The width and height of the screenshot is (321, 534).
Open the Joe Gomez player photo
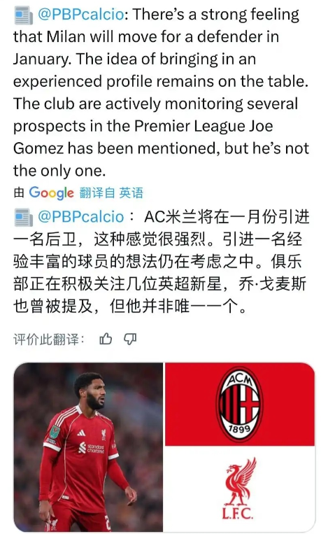coord(88,447)
